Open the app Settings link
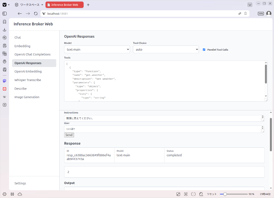Viewport: 274px width, 198px height. point(20,183)
